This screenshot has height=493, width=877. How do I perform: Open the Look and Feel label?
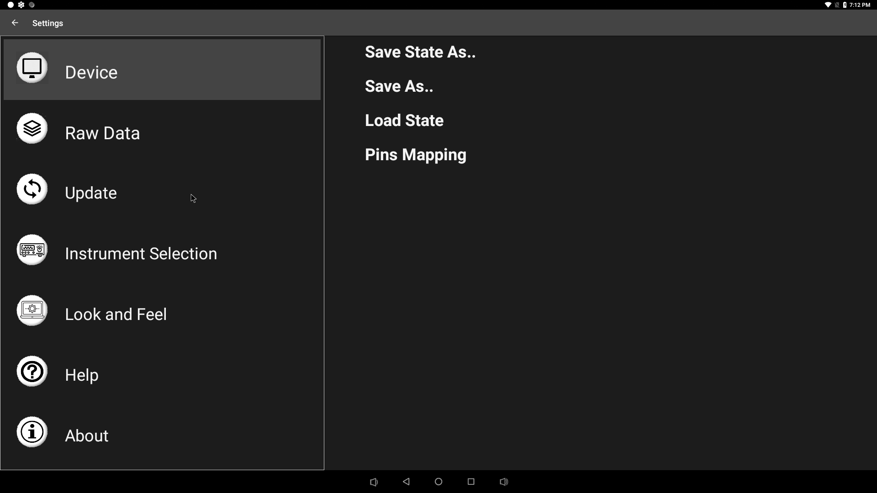coord(116,315)
